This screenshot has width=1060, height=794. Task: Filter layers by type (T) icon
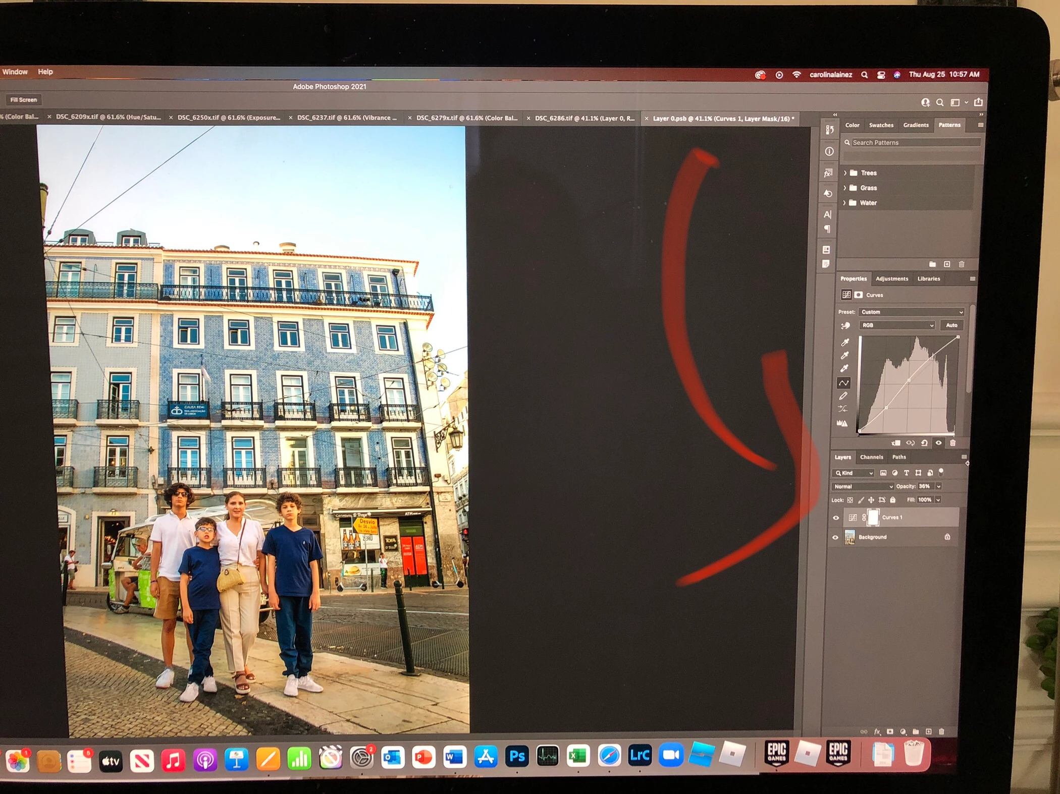[907, 473]
